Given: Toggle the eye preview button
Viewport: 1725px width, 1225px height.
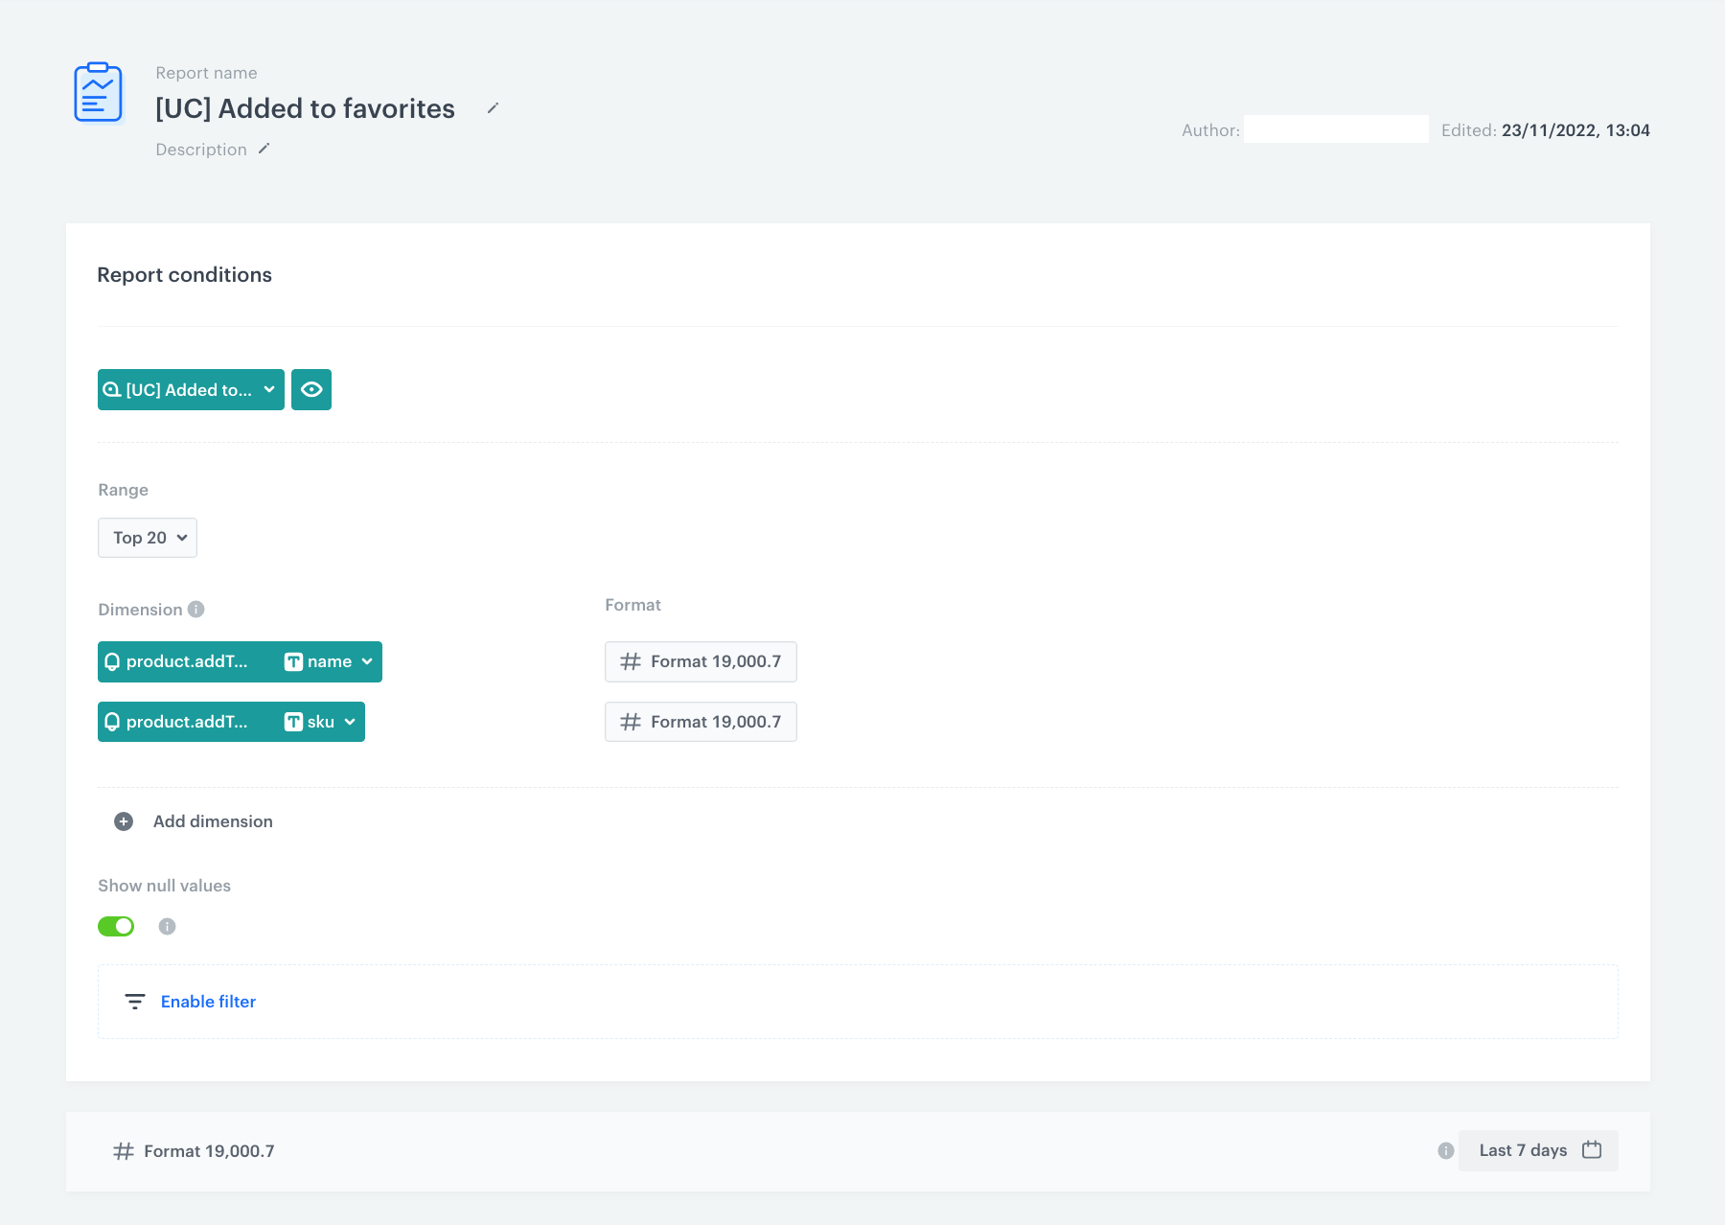Looking at the screenshot, I should [311, 390].
